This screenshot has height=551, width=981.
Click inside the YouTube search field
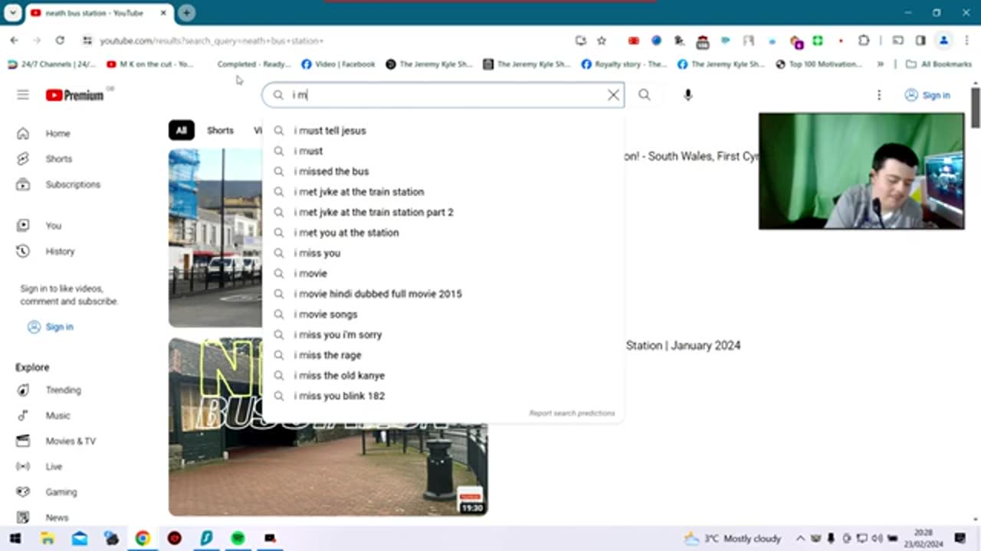445,95
